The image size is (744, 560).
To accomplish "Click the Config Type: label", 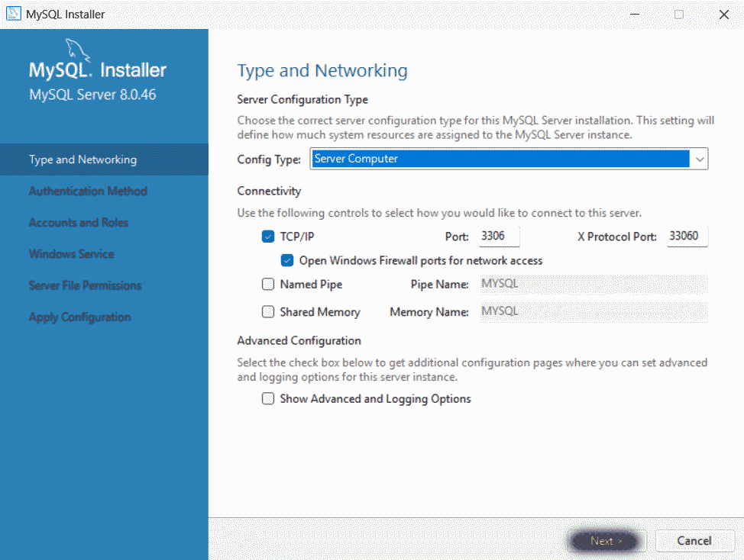I will pos(269,159).
